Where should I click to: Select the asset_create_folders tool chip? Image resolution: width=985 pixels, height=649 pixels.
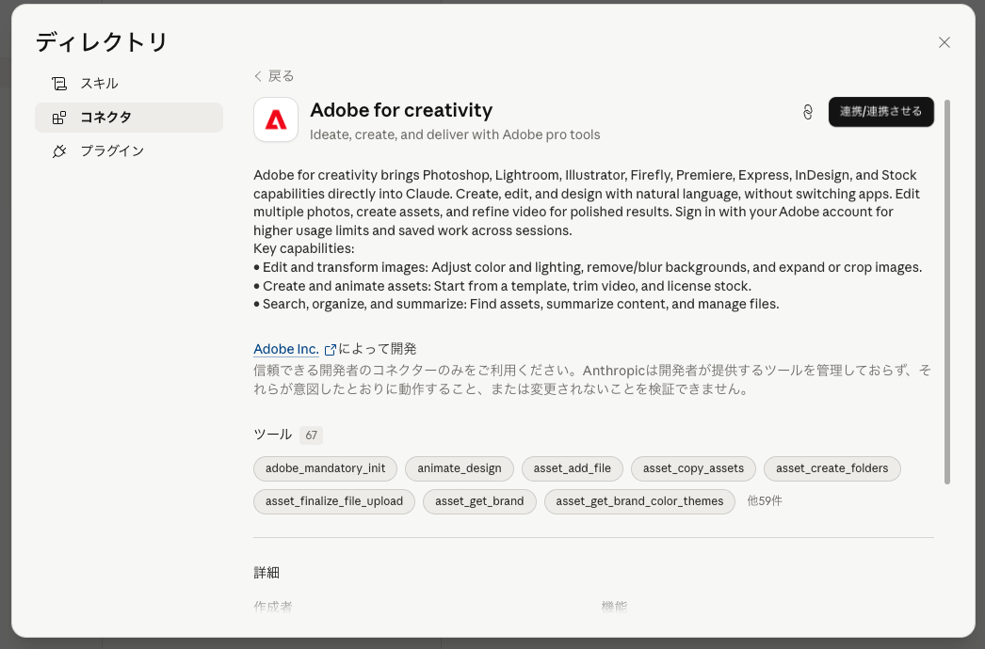pos(832,468)
